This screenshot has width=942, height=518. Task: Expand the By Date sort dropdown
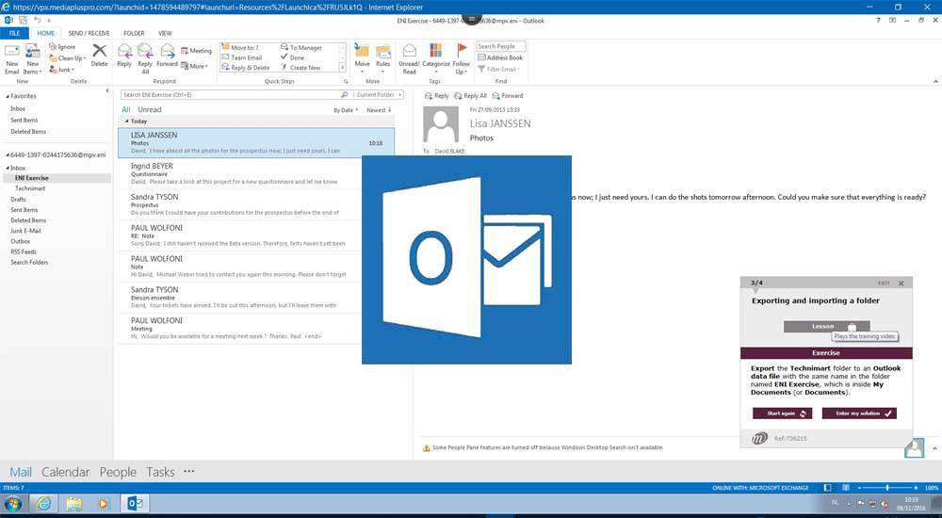(346, 110)
